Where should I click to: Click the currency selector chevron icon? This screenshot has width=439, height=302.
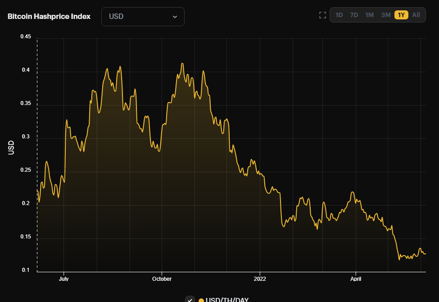176,16
